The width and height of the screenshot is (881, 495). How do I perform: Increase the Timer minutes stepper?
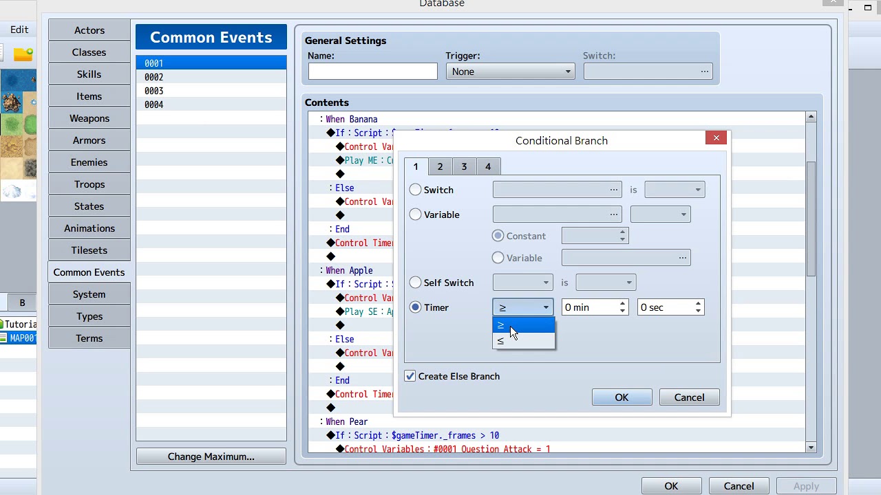tap(622, 304)
